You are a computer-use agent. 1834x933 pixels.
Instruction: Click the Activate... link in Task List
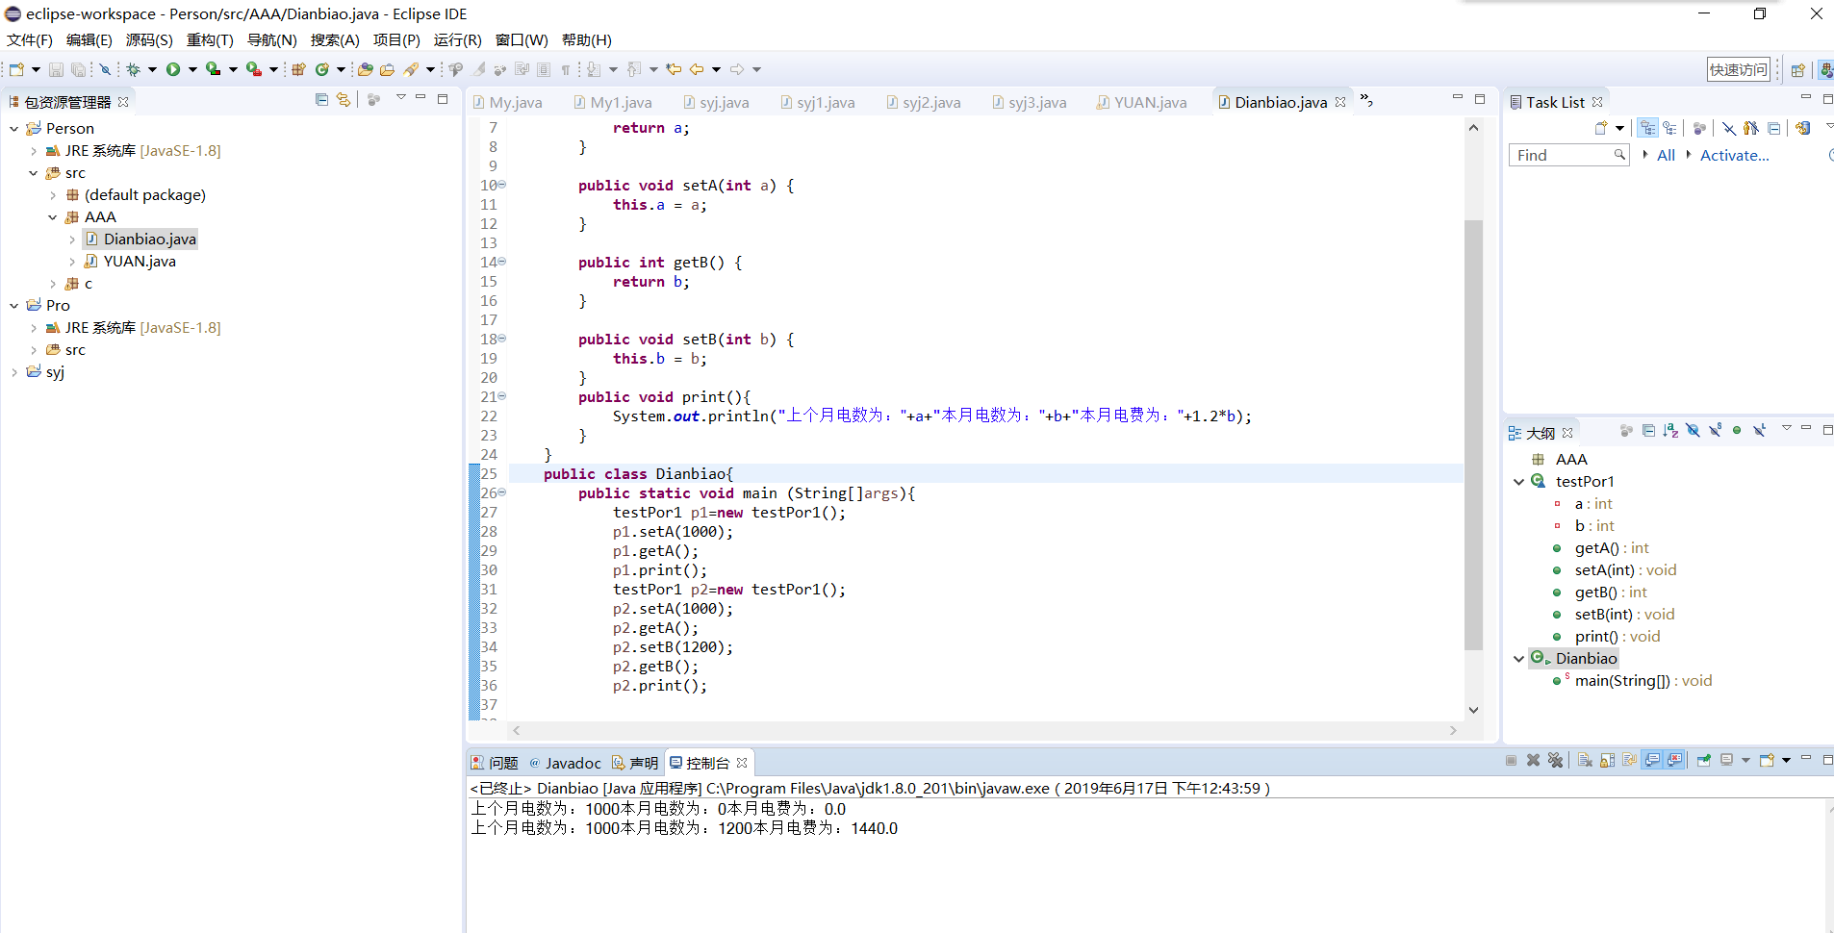point(1734,155)
